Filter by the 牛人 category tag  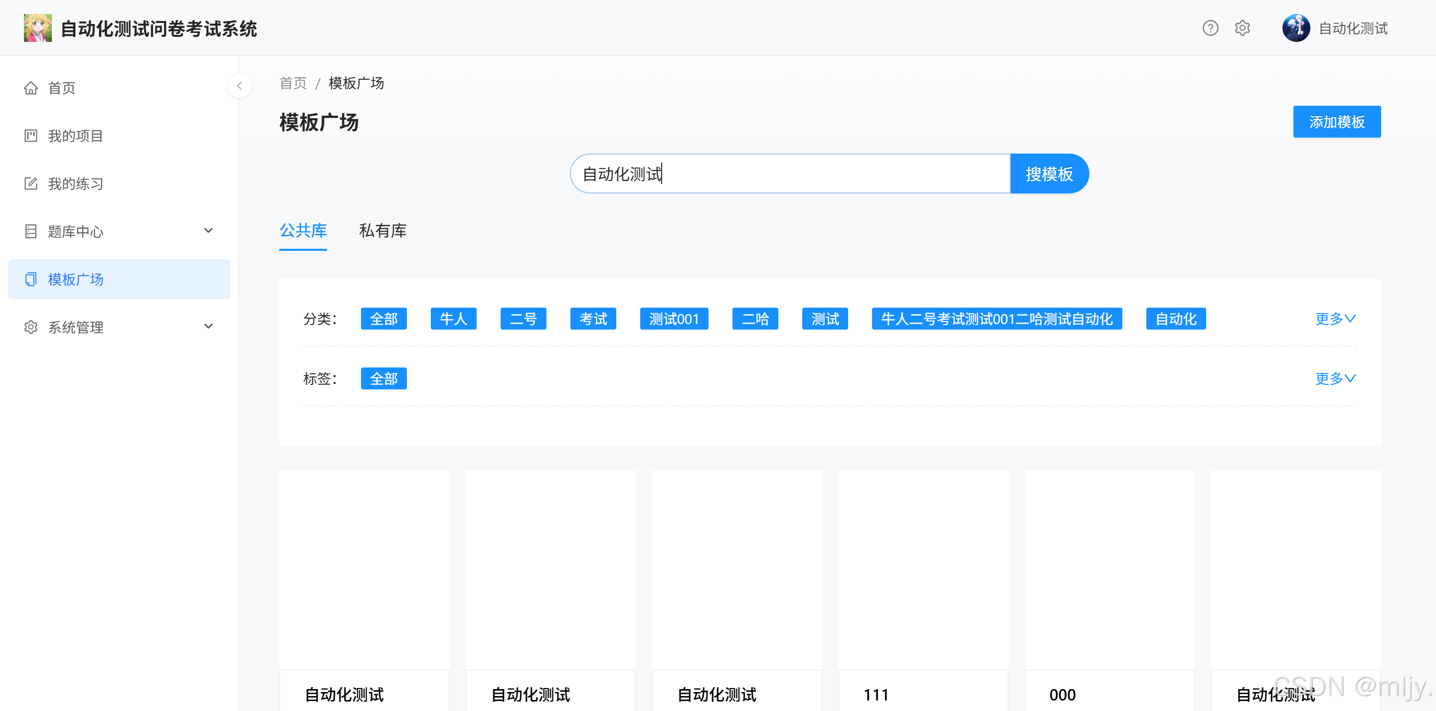(453, 319)
